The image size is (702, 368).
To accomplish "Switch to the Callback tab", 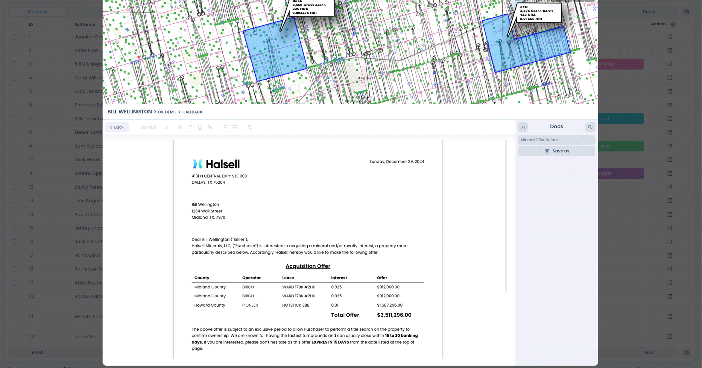I will [38, 12].
